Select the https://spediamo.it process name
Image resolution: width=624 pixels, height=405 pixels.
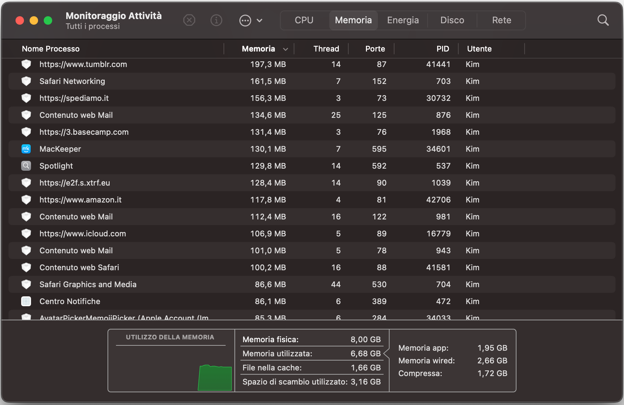click(x=74, y=98)
